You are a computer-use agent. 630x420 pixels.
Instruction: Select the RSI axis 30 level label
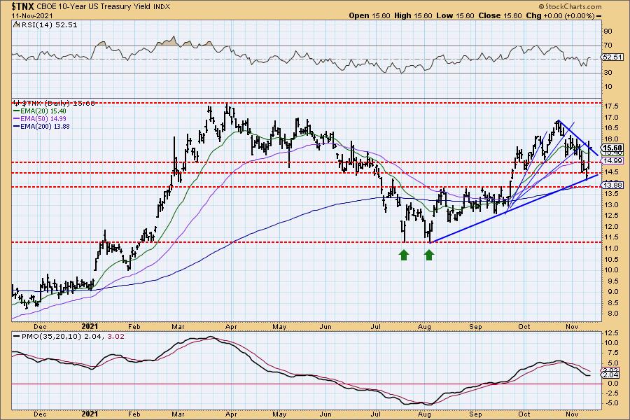pos(608,73)
